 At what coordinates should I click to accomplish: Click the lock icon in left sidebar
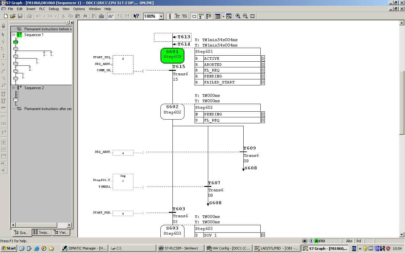click(3, 26)
